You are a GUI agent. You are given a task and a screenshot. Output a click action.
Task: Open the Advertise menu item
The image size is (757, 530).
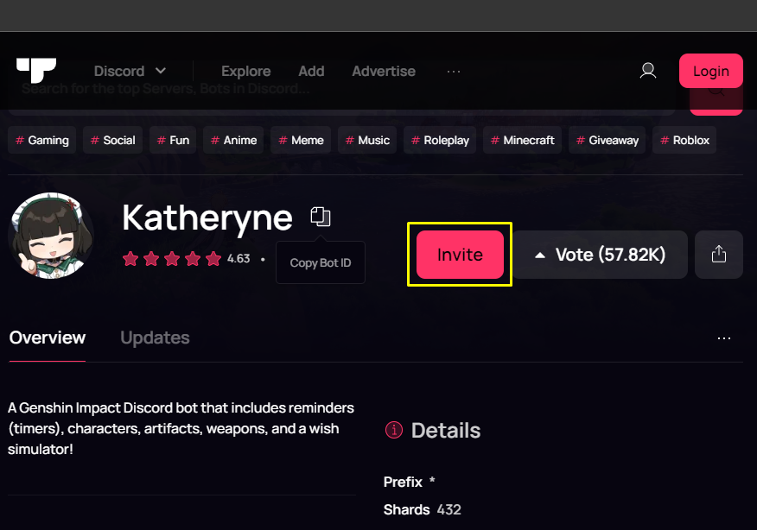point(384,72)
